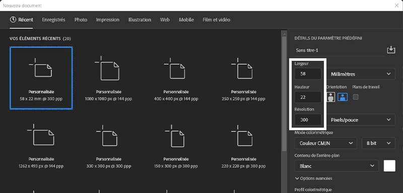Screen dimensions: 403x193
Task: Click the Résolution input field
Action: click(308, 120)
